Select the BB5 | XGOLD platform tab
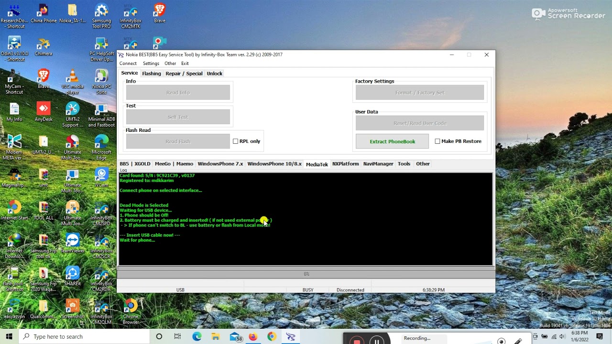This screenshot has height=344, width=612. pyautogui.click(x=135, y=164)
